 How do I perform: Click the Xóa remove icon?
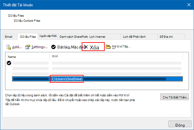tap(86, 47)
